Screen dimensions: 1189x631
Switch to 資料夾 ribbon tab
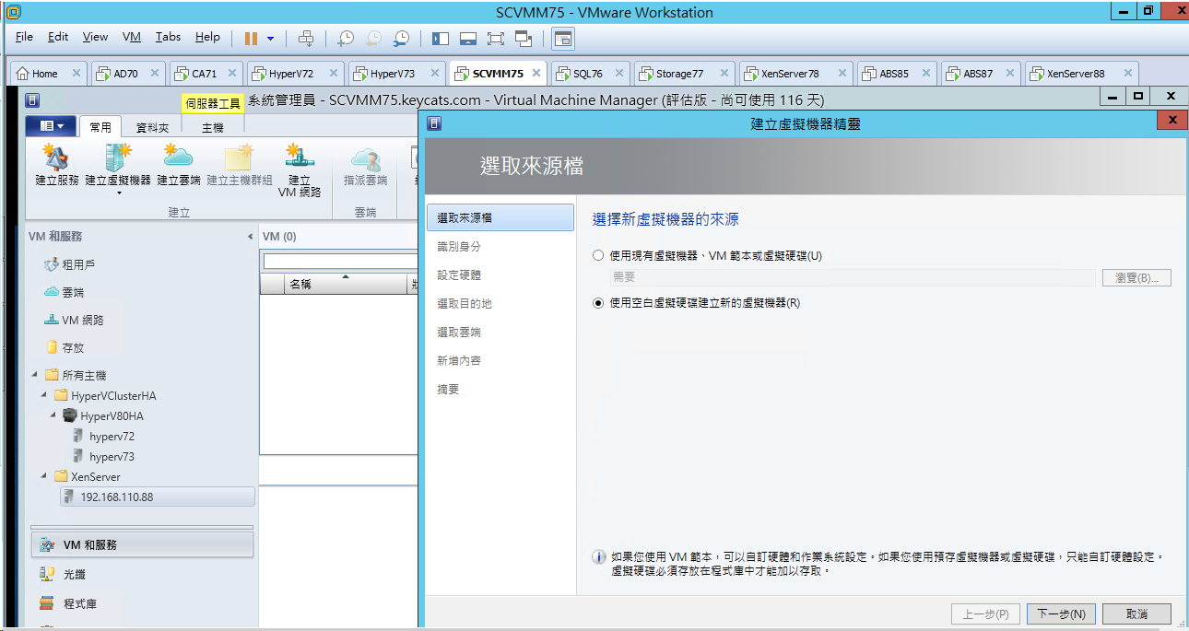coord(152,128)
